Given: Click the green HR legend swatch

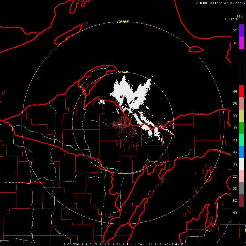Looking at the screenshot, I should click(x=241, y=128).
